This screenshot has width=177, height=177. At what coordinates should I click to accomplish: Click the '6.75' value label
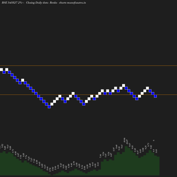74,163
